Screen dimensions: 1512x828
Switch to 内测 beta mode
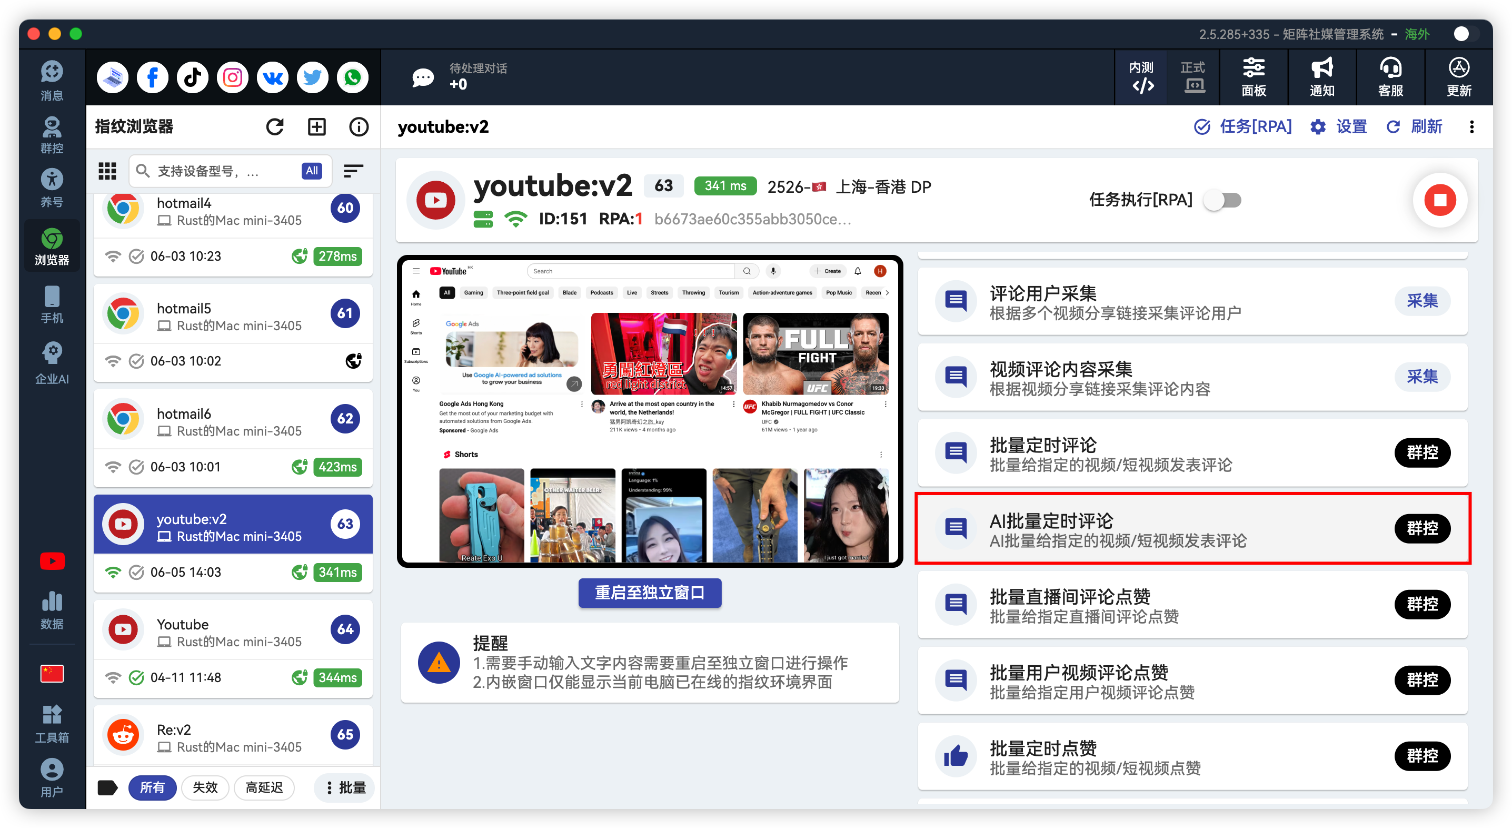(x=1141, y=77)
